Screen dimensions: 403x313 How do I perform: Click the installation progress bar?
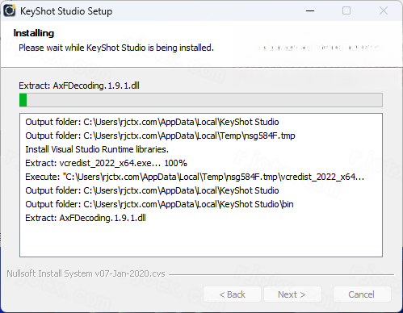[x=201, y=100]
